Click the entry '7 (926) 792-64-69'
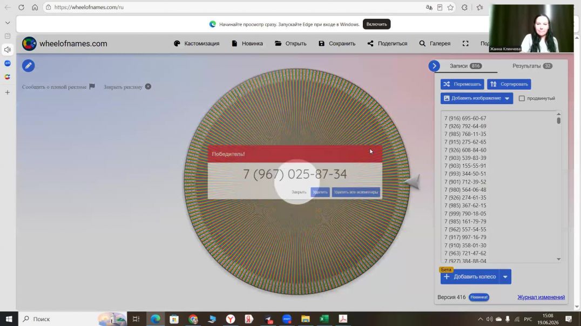Viewport: 581px width, 326px height. point(465,126)
